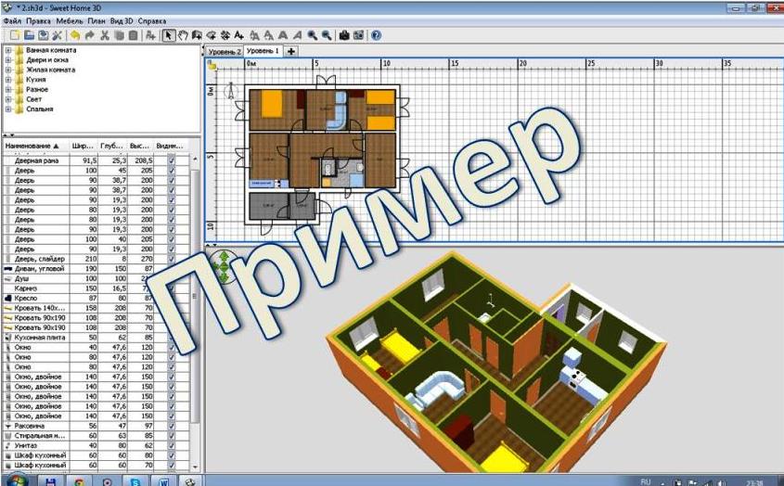The image size is (784, 486).
Task: Toggle italic text style
Action: point(297,35)
